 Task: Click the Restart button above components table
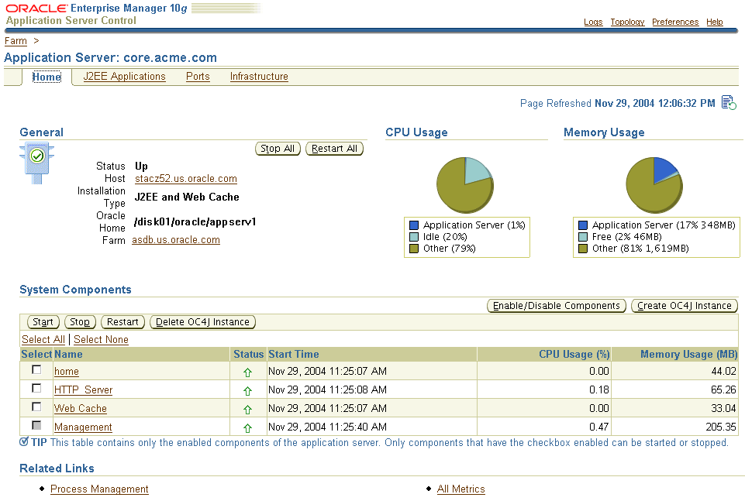122,321
